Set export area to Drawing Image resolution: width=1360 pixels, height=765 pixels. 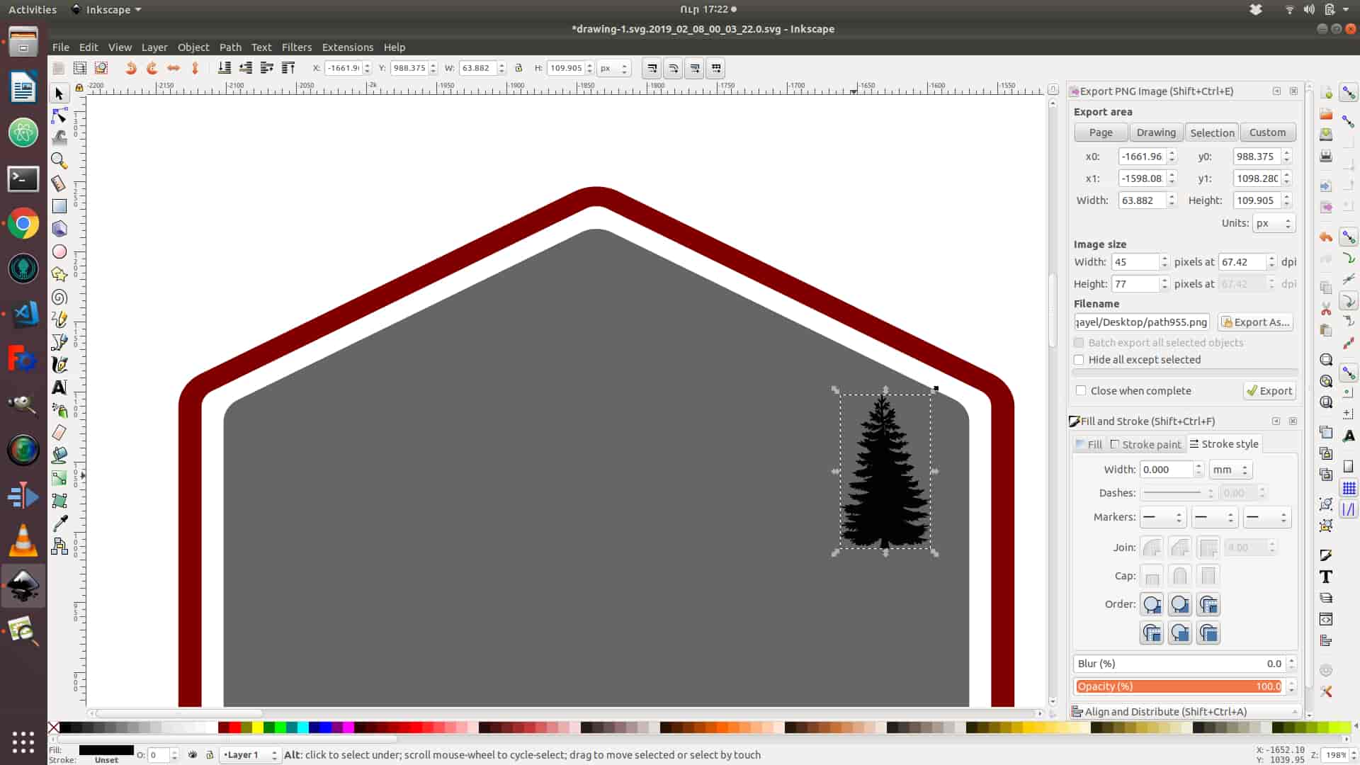(1155, 132)
